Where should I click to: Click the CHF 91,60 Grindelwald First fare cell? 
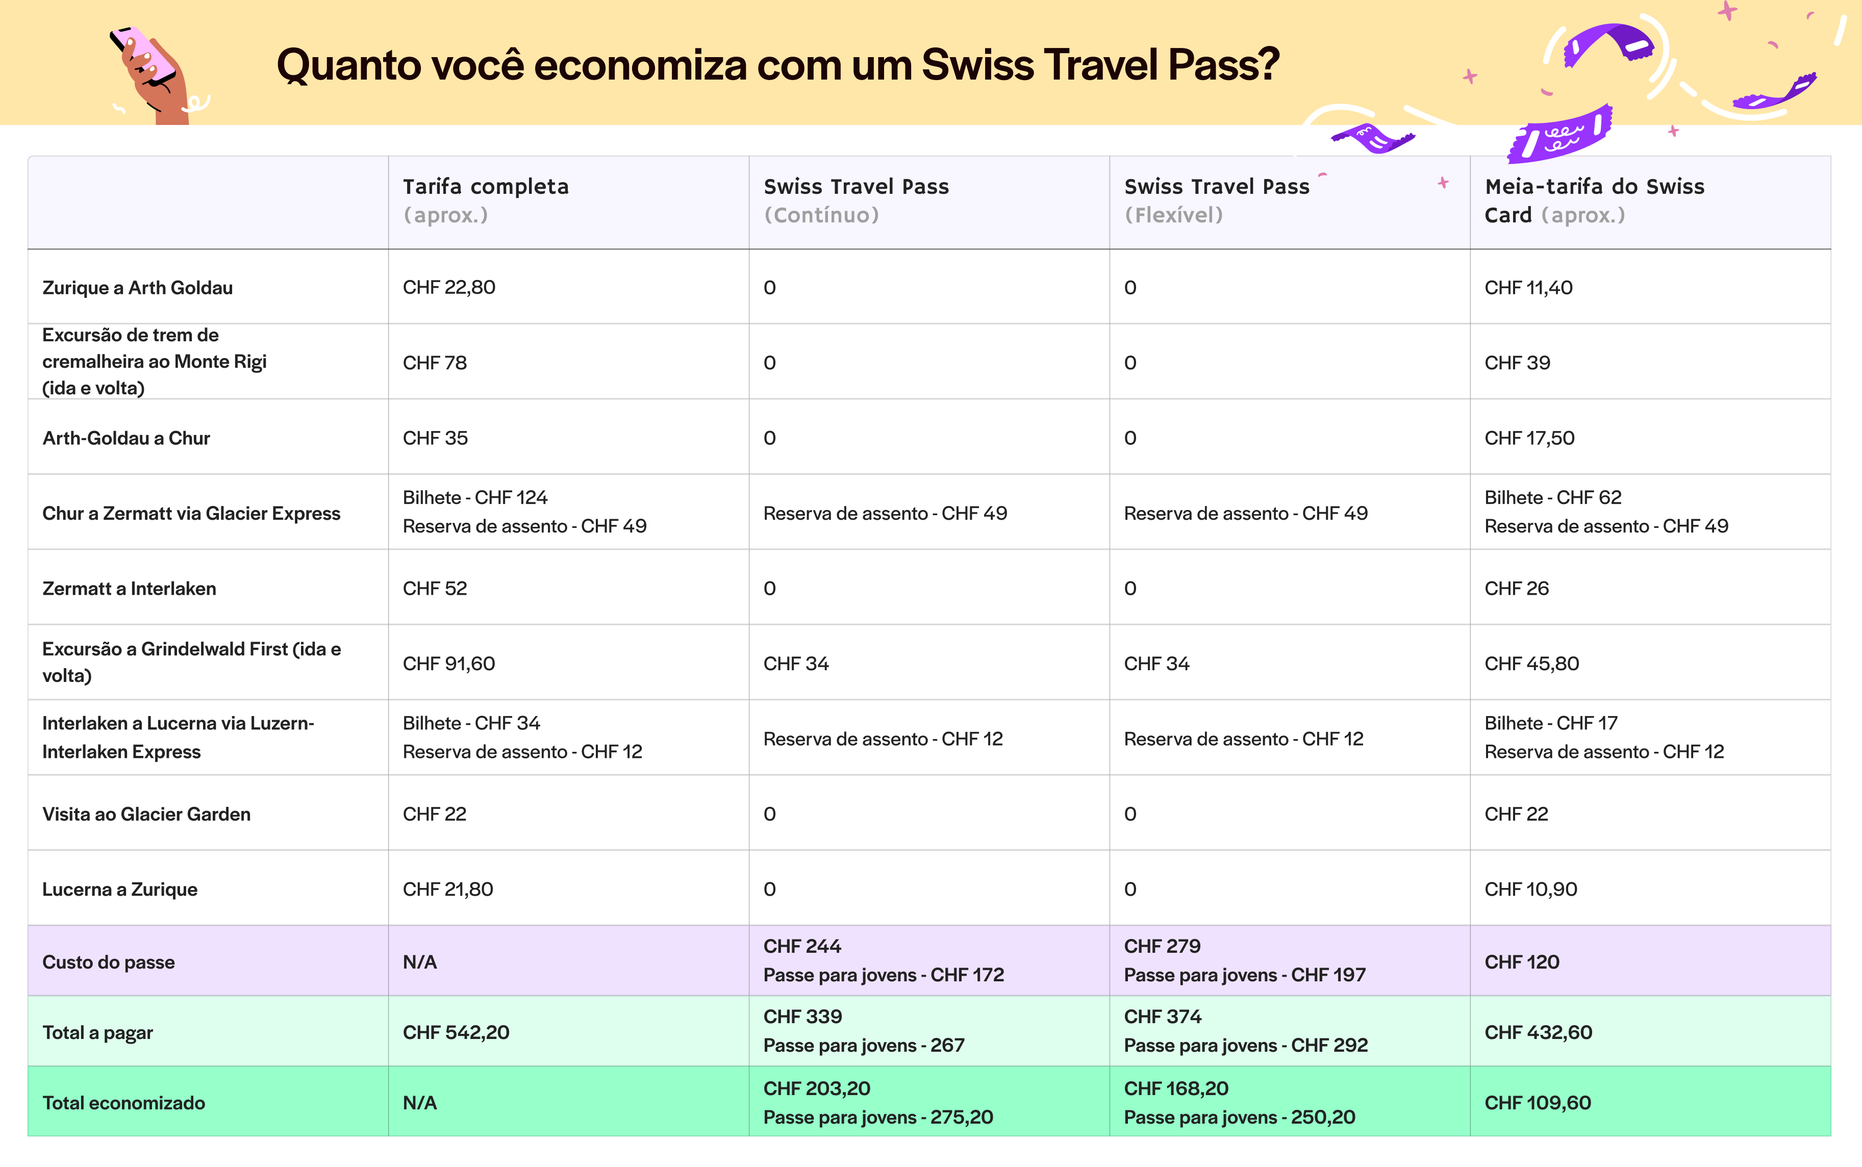[x=448, y=664]
